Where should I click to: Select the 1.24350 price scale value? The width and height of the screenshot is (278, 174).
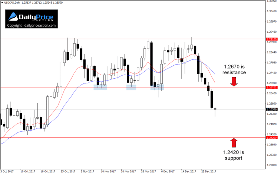tap(272, 134)
